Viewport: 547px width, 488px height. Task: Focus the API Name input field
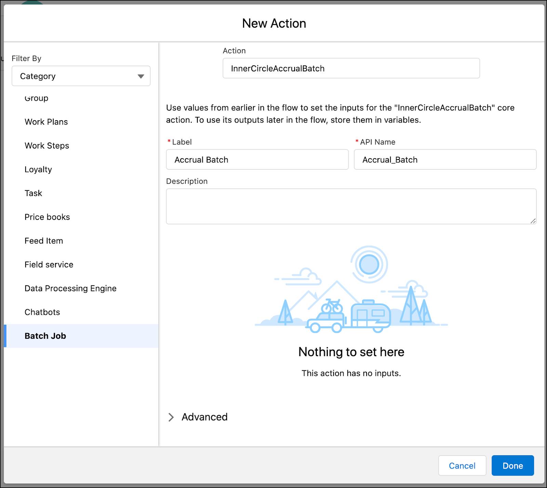tap(445, 159)
